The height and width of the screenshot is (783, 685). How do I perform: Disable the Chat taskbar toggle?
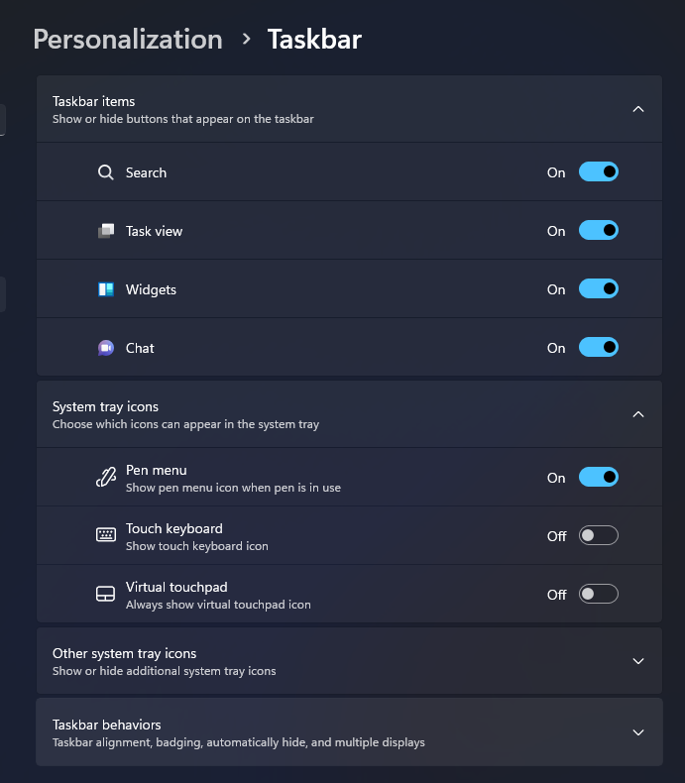click(x=599, y=348)
